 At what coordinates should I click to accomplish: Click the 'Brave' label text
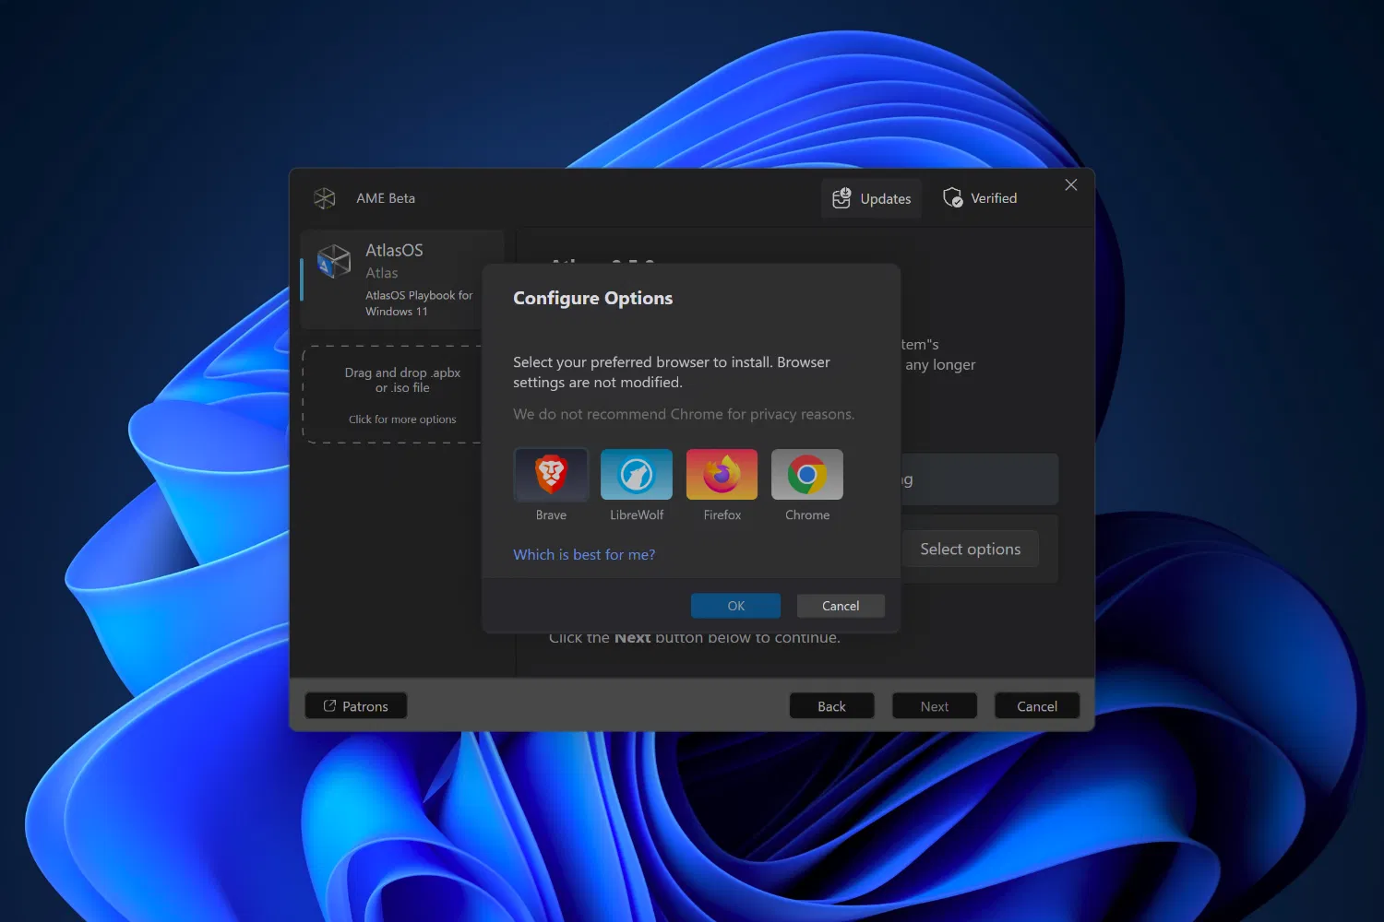coord(551,515)
